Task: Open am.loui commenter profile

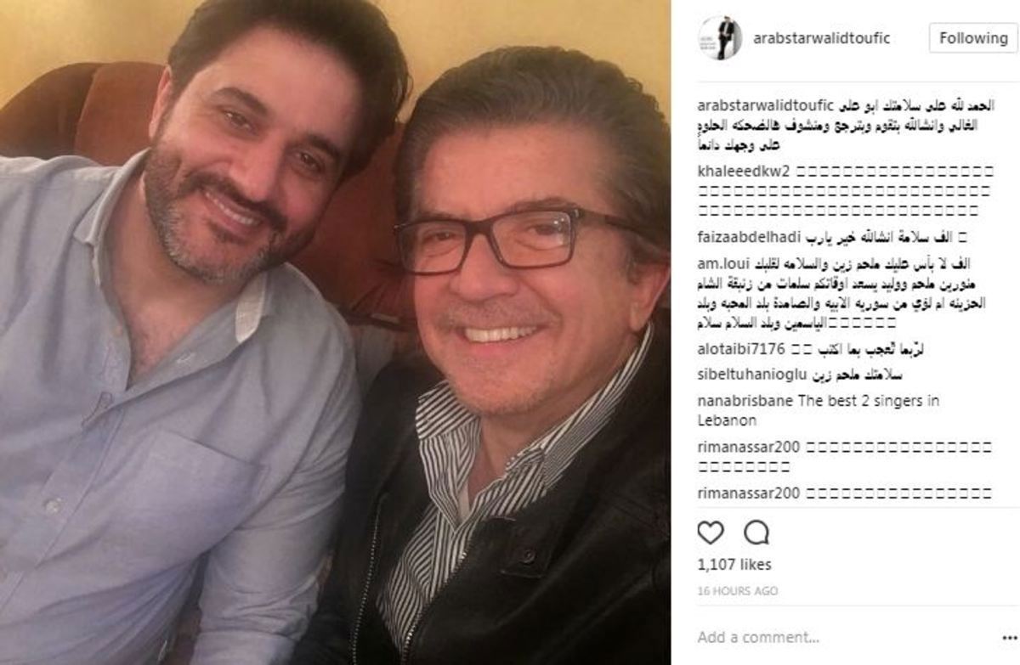Action: pos(722,263)
